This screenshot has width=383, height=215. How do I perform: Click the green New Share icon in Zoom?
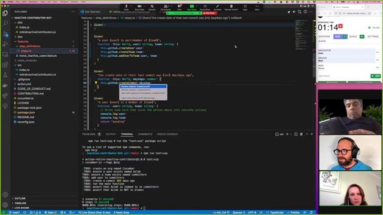click(192, 7)
